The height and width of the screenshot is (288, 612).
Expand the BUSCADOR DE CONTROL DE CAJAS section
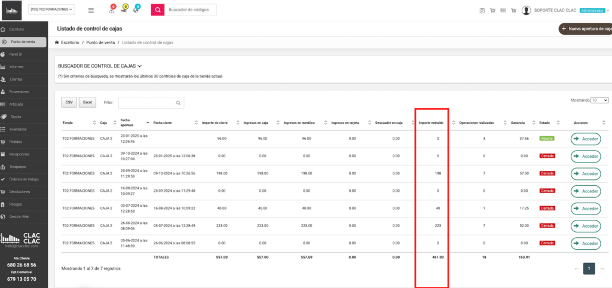coord(100,66)
